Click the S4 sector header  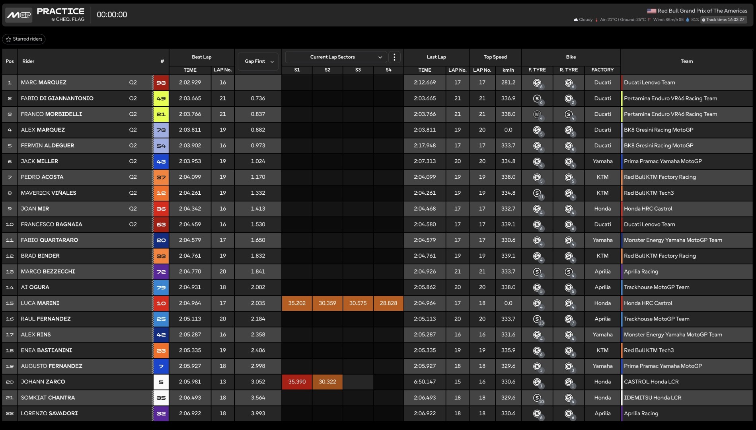click(x=388, y=70)
